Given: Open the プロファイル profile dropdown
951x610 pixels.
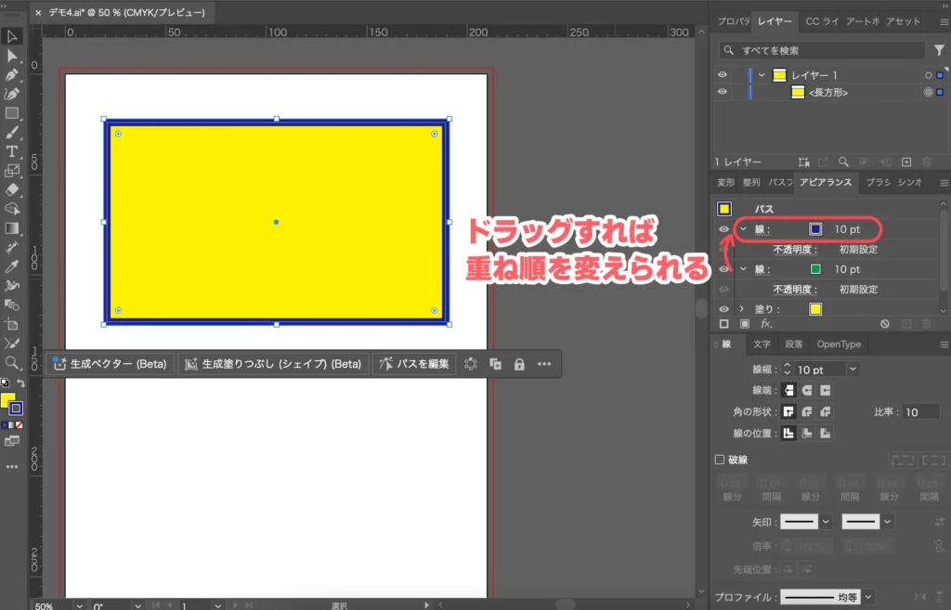Looking at the screenshot, I should [867, 597].
